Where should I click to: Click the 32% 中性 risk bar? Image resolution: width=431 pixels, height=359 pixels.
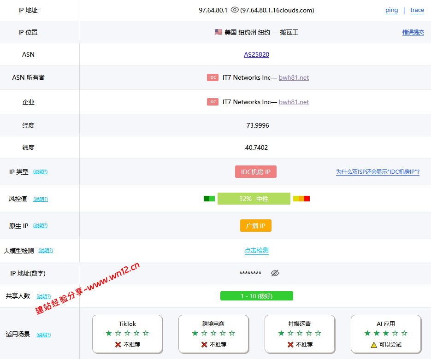tap(254, 199)
